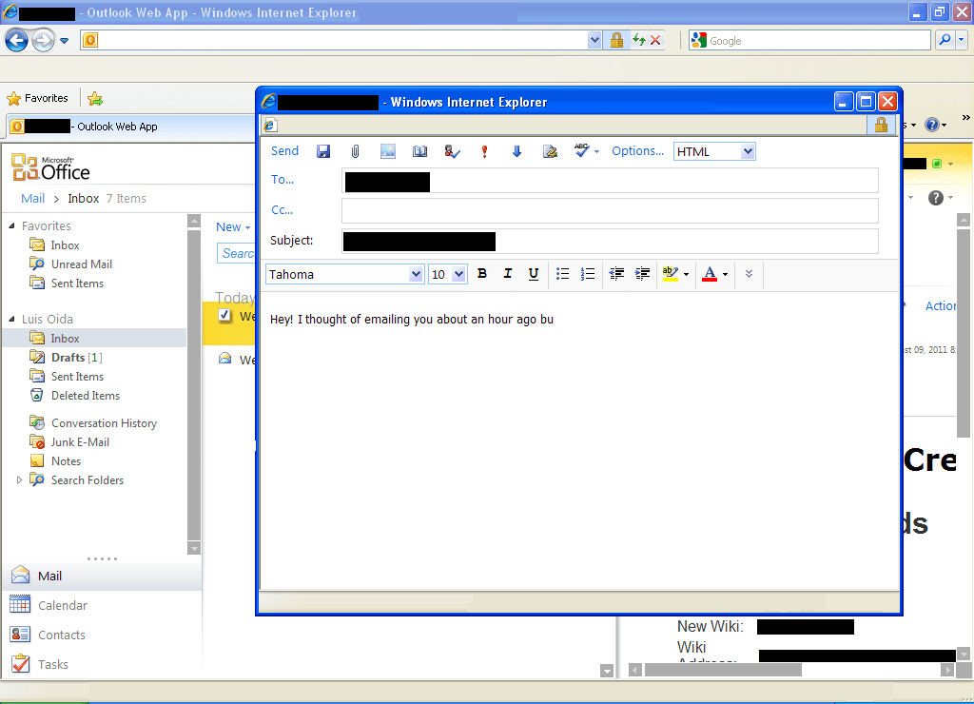The image size is (974, 704).
Task: Decrease indent in message body
Action: pos(616,274)
